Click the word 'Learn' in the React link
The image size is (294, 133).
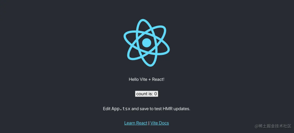point(130,123)
